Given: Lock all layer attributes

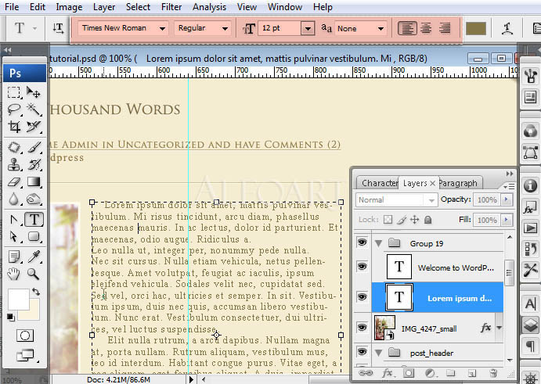Looking at the screenshot, I should tap(427, 220).
